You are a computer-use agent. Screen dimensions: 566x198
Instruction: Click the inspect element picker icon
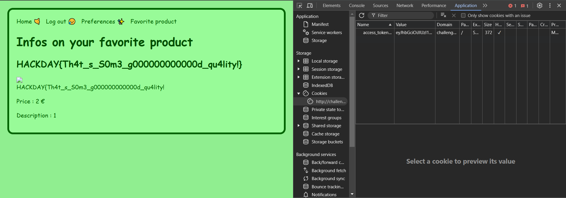point(300,6)
